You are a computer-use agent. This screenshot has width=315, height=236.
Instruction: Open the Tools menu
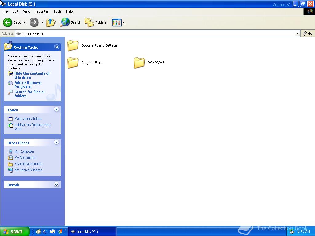(58, 11)
